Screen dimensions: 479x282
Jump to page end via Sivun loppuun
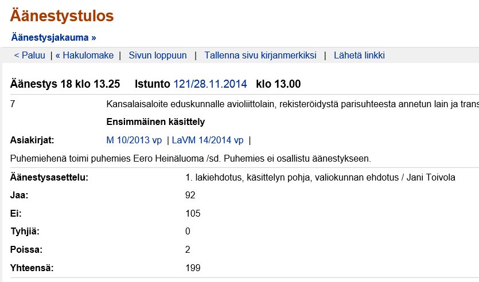pos(158,56)
